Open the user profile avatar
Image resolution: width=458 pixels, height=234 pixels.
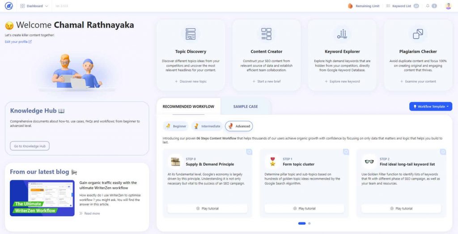448,6
